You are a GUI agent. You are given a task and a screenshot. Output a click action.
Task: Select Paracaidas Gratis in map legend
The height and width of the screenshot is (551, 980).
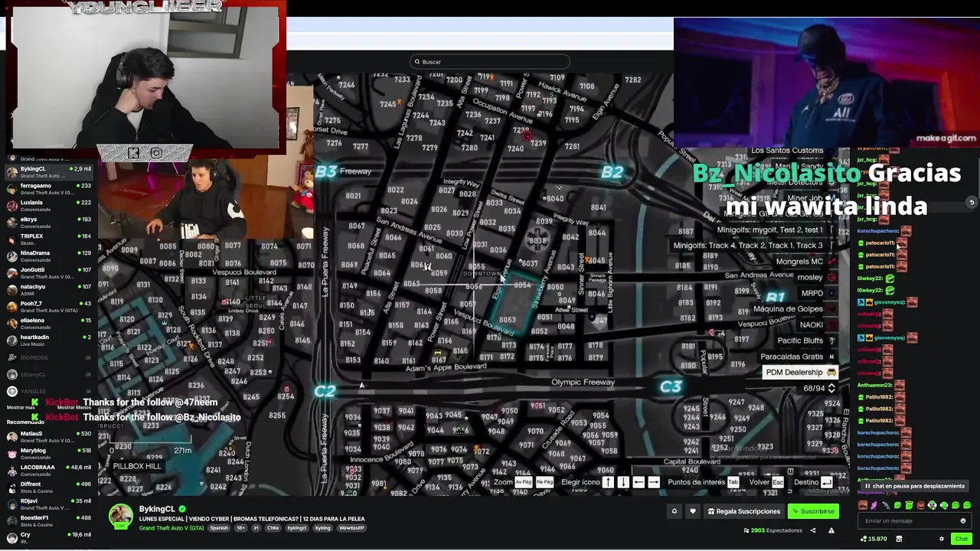click(x=798, y=357)
